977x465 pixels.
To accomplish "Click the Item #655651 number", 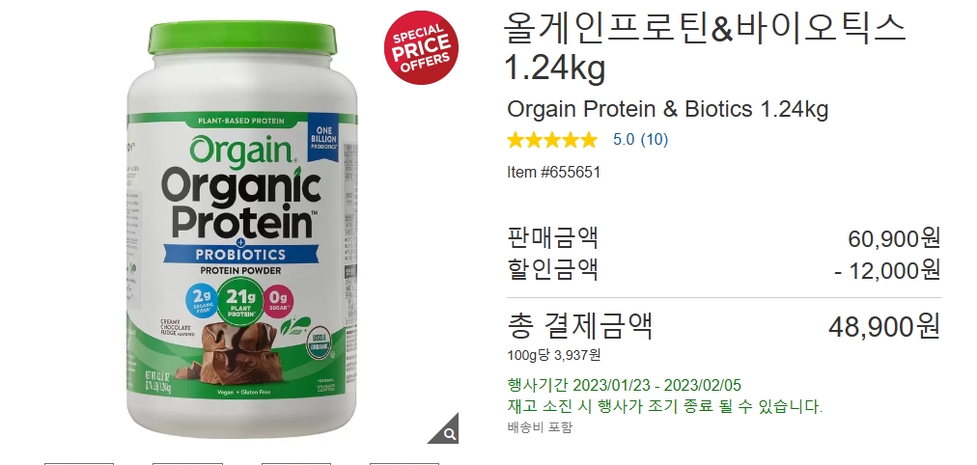I will (554, 172).
